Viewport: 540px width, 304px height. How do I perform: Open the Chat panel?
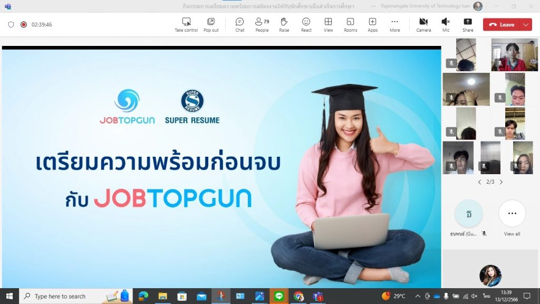point(239,24)
